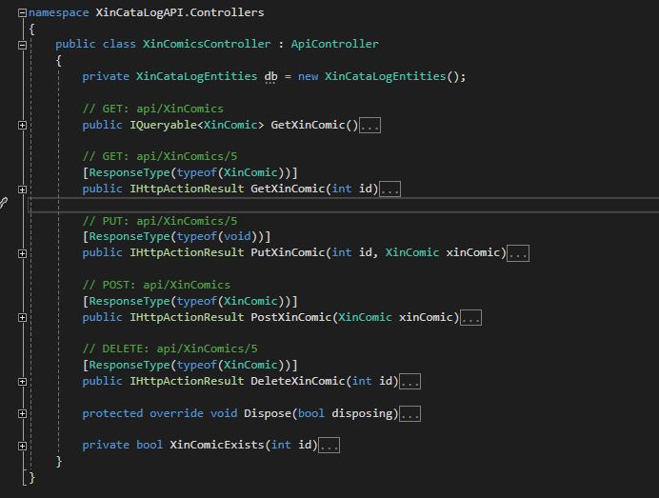Collapse the namespace XinCataLogAPI.Controllers block

tap(22, 13)
